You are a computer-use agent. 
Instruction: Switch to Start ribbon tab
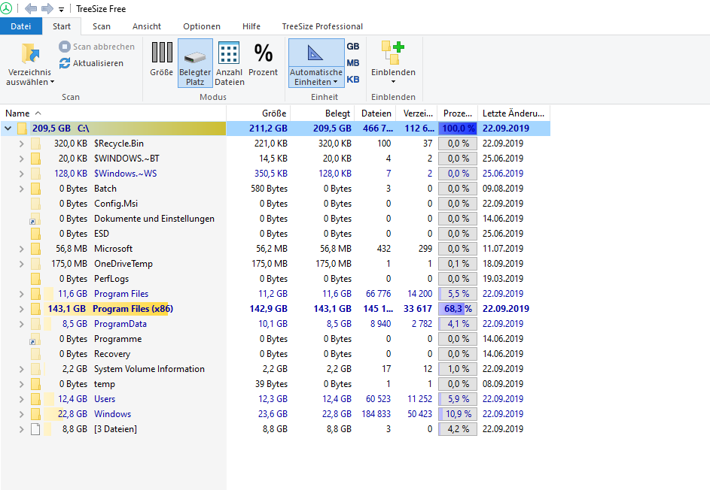click(x=62, y=26)
